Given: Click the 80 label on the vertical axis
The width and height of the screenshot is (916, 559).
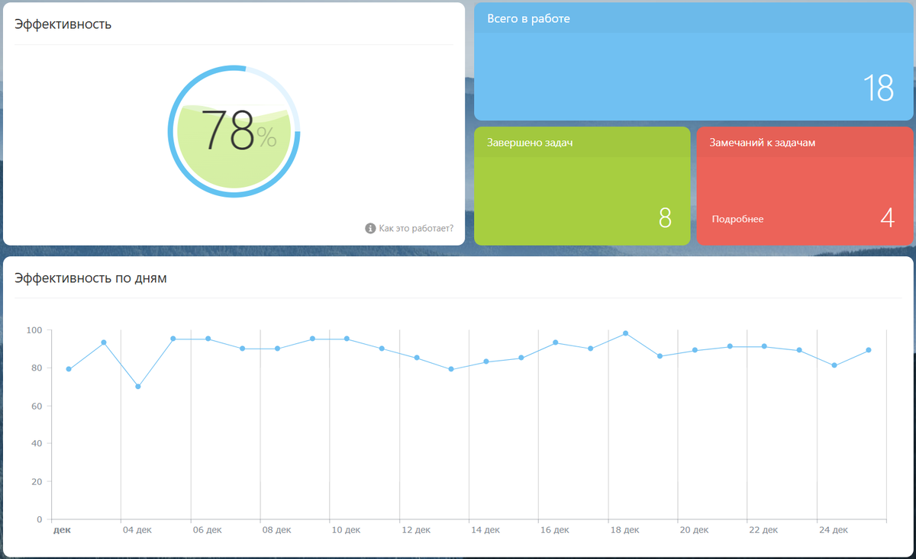Looking at the screenshot, I should [x=37, y=368].
